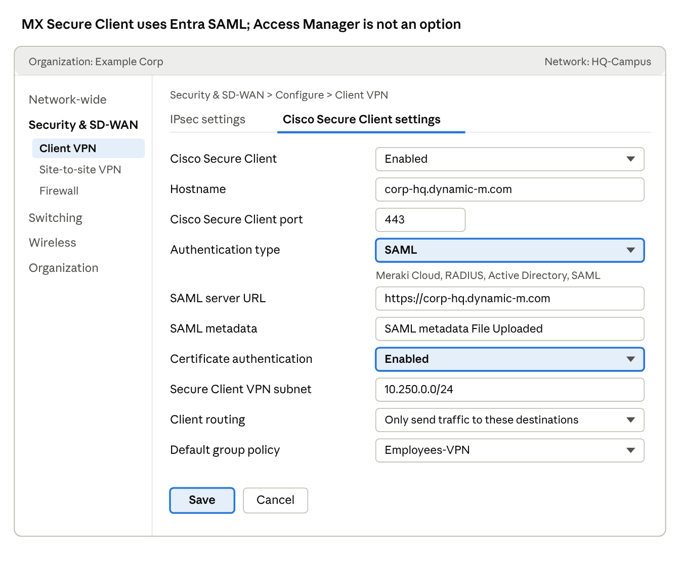The width and height of the screenshot is (680, 564).
Task: Click the 'Client routing' label
Action: point(207,419)
